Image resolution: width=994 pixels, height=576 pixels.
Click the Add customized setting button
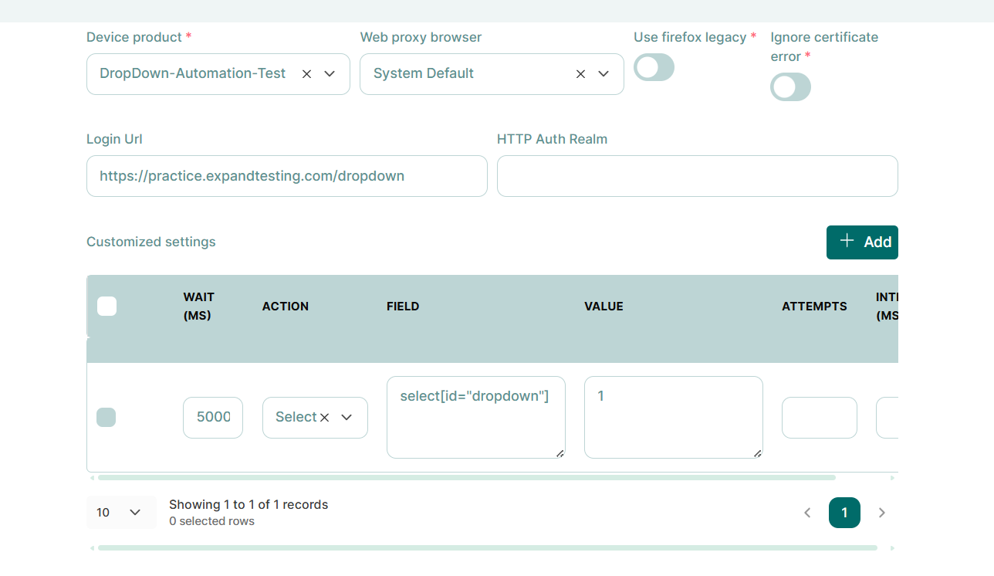tap(862, 242)
